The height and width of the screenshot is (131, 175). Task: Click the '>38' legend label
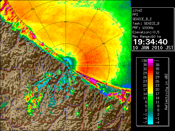tap(144, 61)
